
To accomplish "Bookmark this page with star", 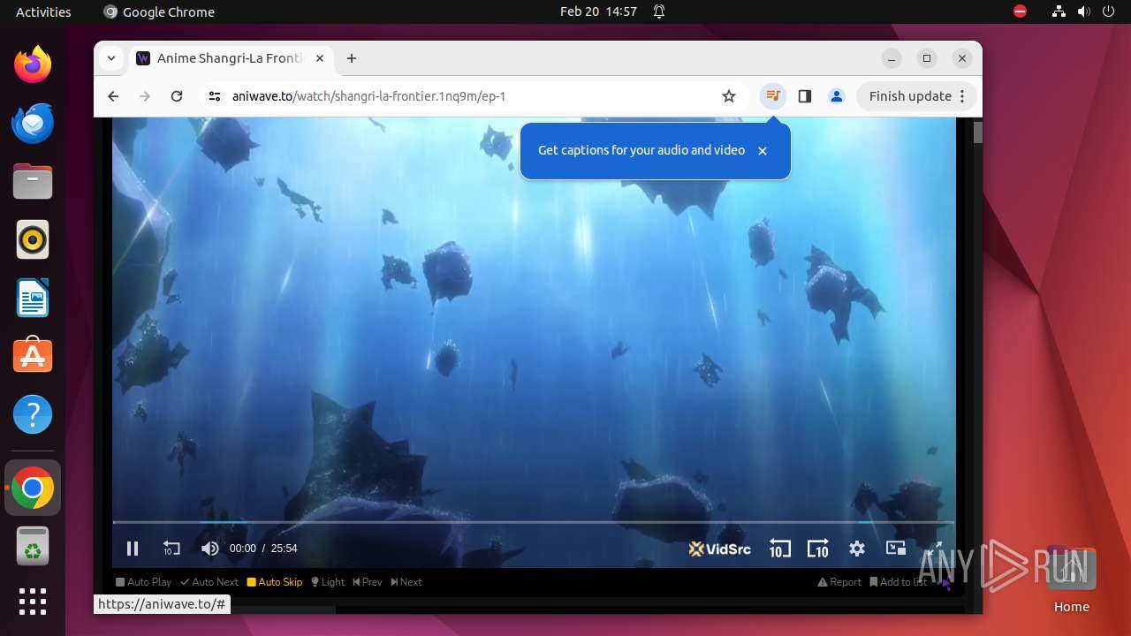I will click(x=729, y=96).
